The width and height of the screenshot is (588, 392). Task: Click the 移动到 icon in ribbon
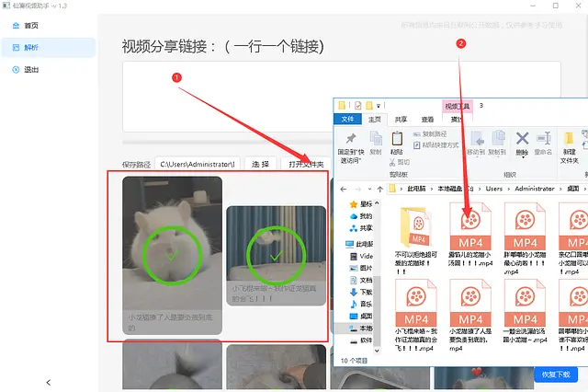476,139
